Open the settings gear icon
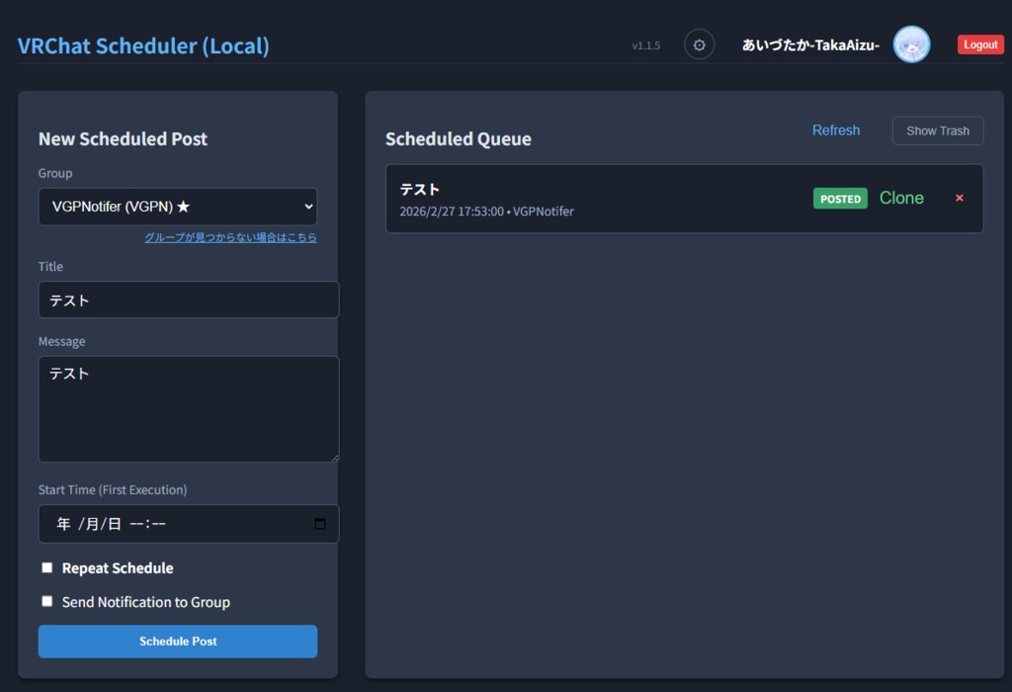 [699, 43]
